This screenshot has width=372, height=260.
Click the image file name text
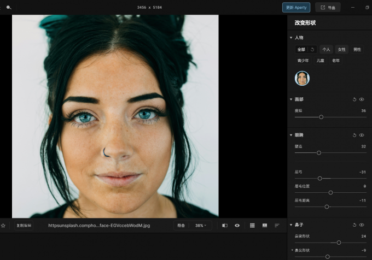coord(99,226)
